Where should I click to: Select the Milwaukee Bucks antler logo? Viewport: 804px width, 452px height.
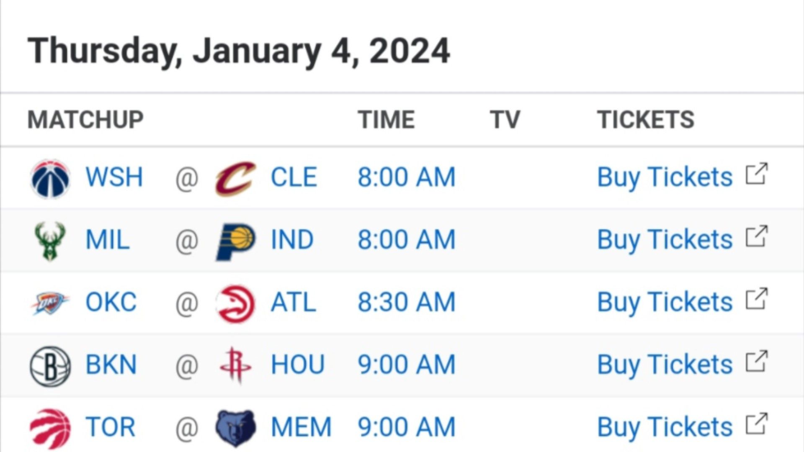50,241
